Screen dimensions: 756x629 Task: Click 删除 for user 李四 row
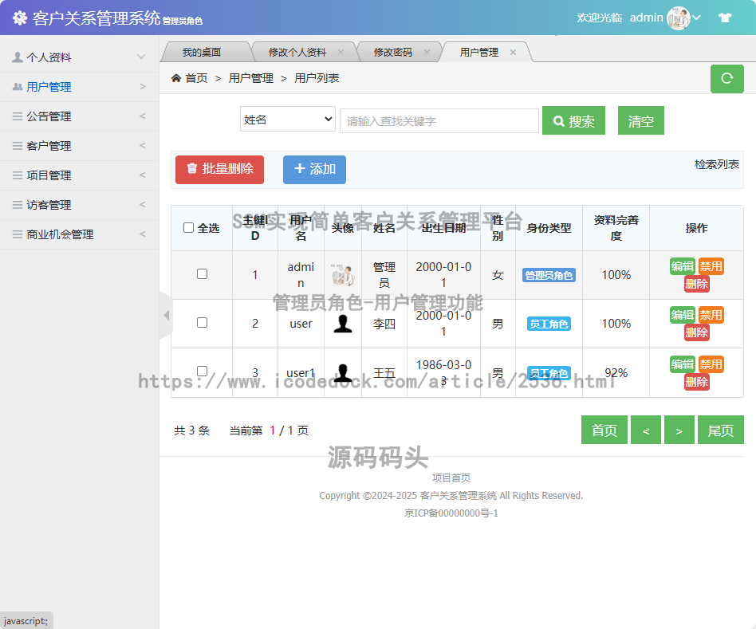coord(697,332)
